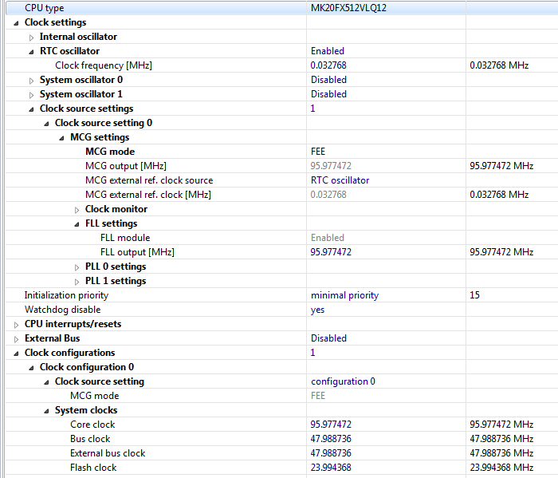
Task: Collapse the MCG settings node
Action: tap(61, 138)
